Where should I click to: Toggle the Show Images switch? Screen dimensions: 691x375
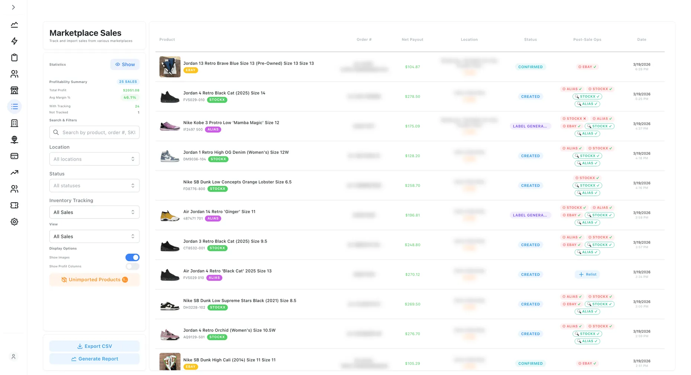[x=133, y=257]
